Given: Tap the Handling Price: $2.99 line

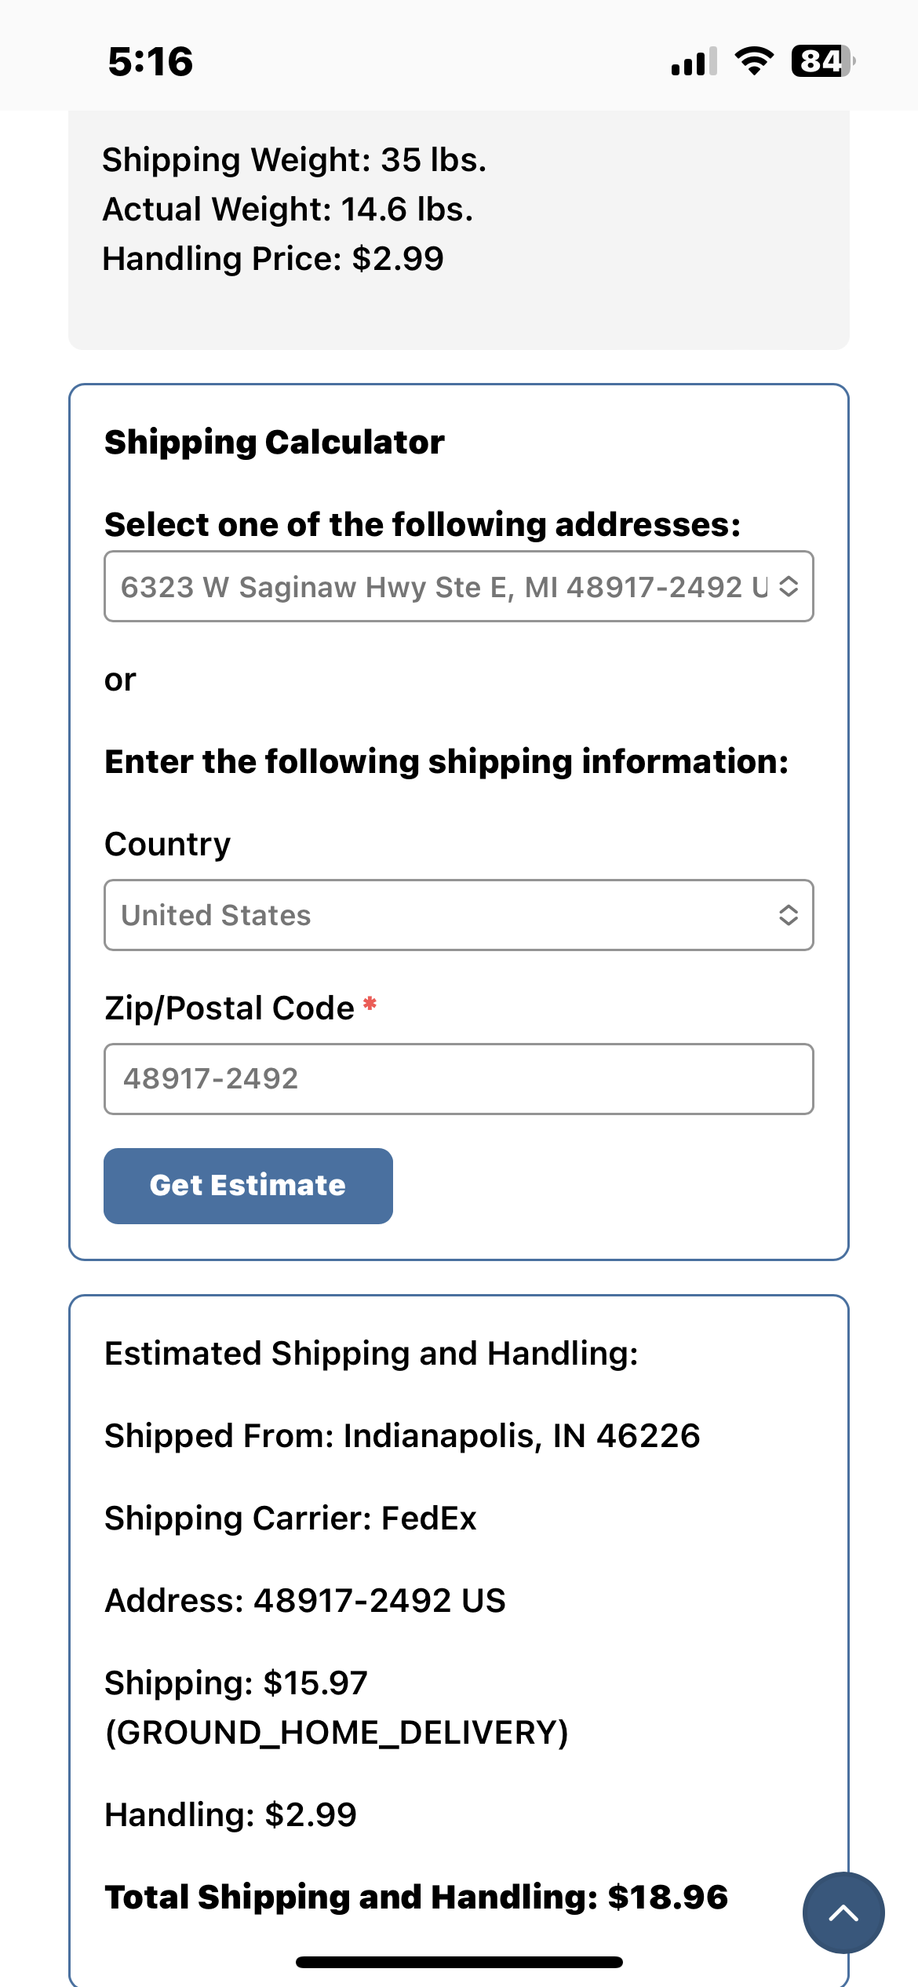Looking at the screenshot, I should coord(273,259).
